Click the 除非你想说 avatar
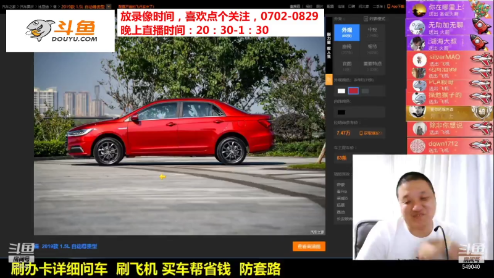This screenshot has height=278, width=494. tap(419, 128)
